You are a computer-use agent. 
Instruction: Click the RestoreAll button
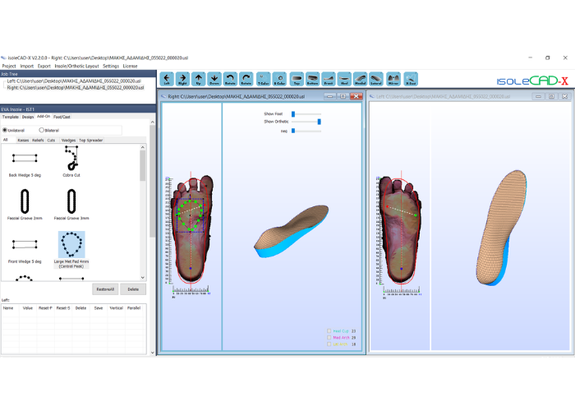(105, 289)
